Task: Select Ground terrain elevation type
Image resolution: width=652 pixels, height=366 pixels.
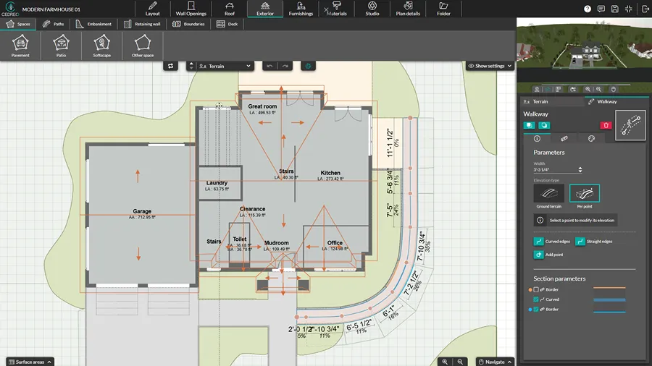Action: [549, 193]
